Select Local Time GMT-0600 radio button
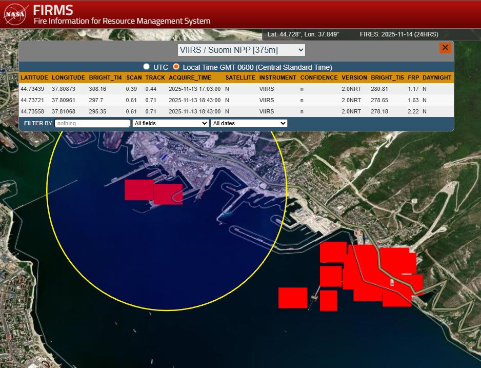Image resolution: width=481 pixels, height=368 pixels. [x=176, y=67]
